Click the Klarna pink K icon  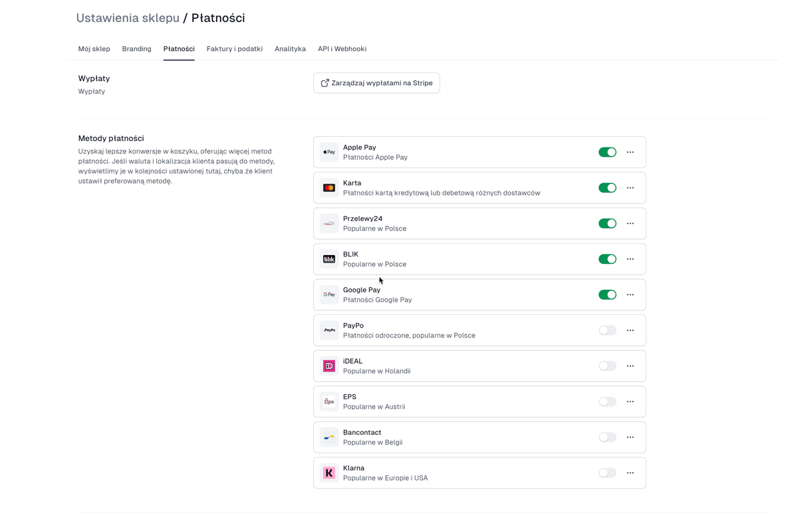click(329, 473)
